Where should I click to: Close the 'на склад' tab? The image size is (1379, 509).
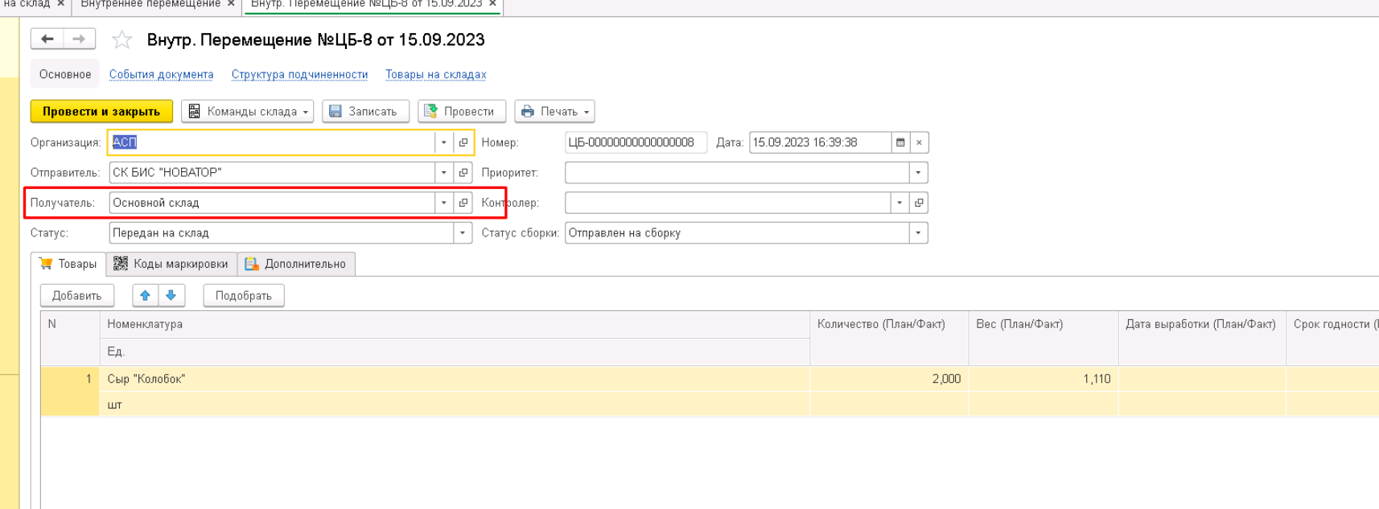pos(60,4)
